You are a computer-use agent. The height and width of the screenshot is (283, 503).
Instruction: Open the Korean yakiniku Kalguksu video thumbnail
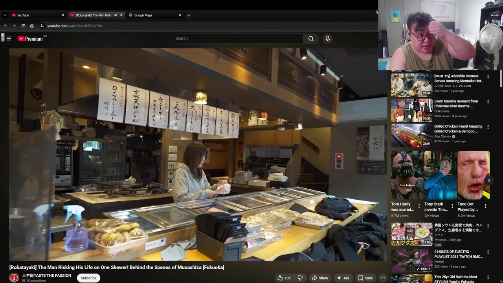411,234
